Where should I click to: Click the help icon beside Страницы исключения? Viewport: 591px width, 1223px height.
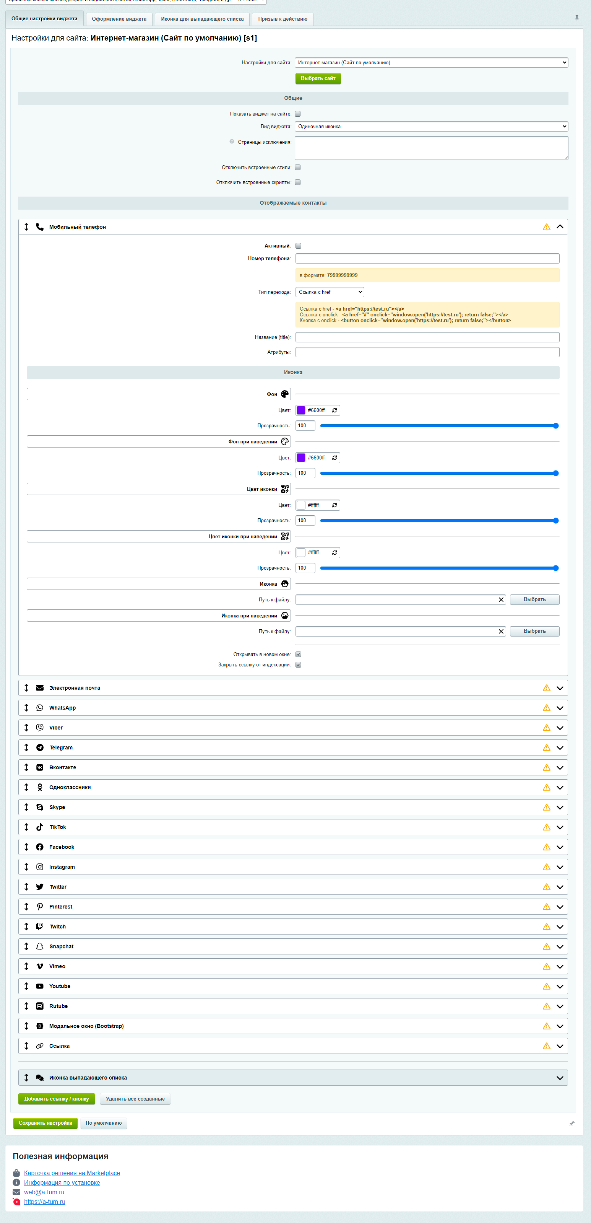point(231,142)
